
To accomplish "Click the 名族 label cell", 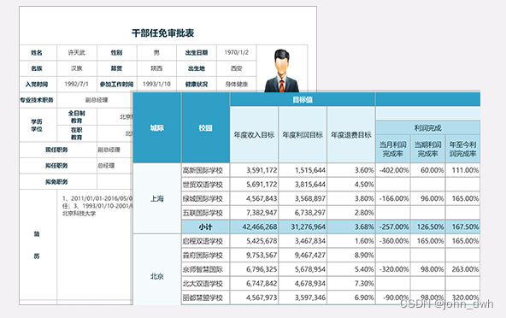I will pyautogui.click(x=38, y=68).
